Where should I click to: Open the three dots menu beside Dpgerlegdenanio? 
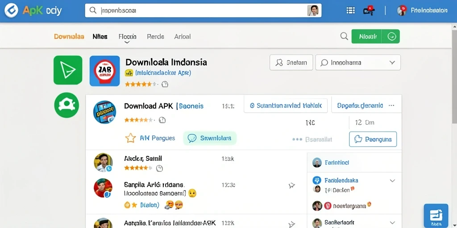[x=391, y=106]
